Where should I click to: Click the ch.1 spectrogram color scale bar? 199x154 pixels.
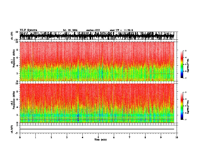point(182,64)
